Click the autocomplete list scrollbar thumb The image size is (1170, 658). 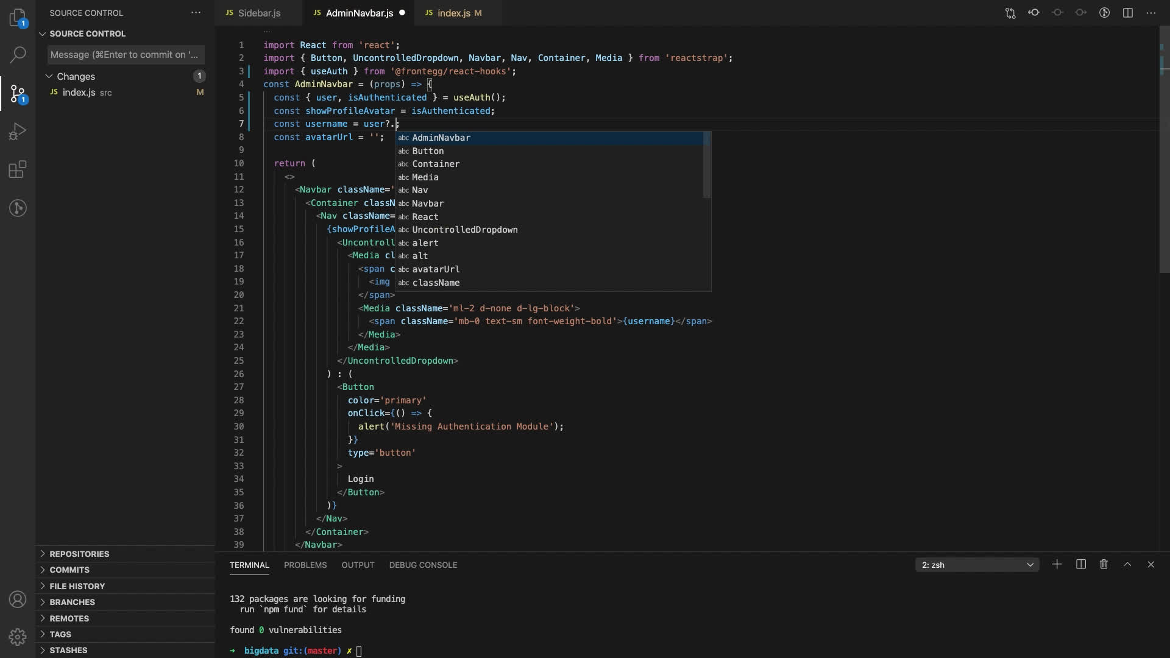[x=707, y=164]
